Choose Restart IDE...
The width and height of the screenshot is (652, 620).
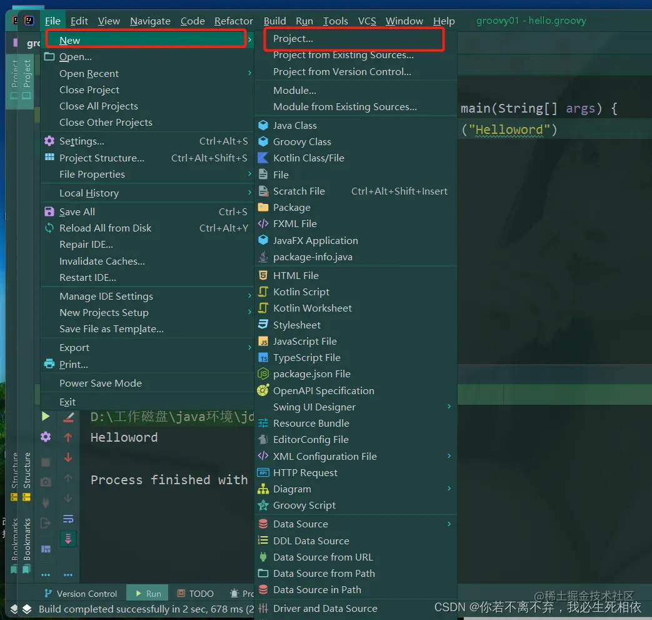[x=88, y=278]
